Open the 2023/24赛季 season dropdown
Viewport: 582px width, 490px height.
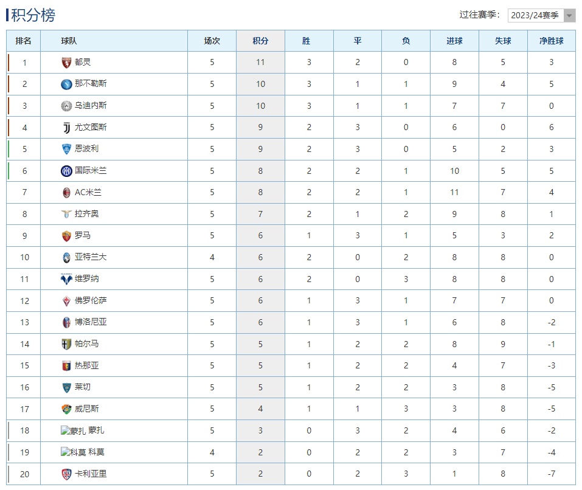click(x=541, y=15)
